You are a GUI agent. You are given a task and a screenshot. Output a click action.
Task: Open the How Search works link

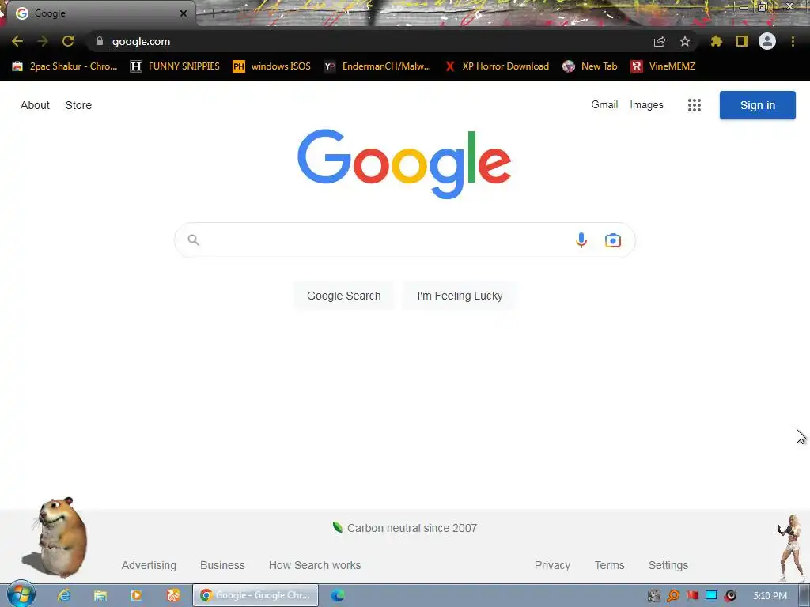315,565
